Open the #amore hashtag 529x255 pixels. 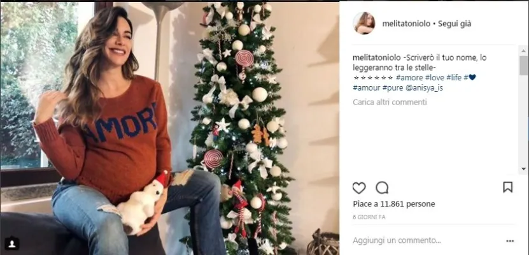click(409, 78)
